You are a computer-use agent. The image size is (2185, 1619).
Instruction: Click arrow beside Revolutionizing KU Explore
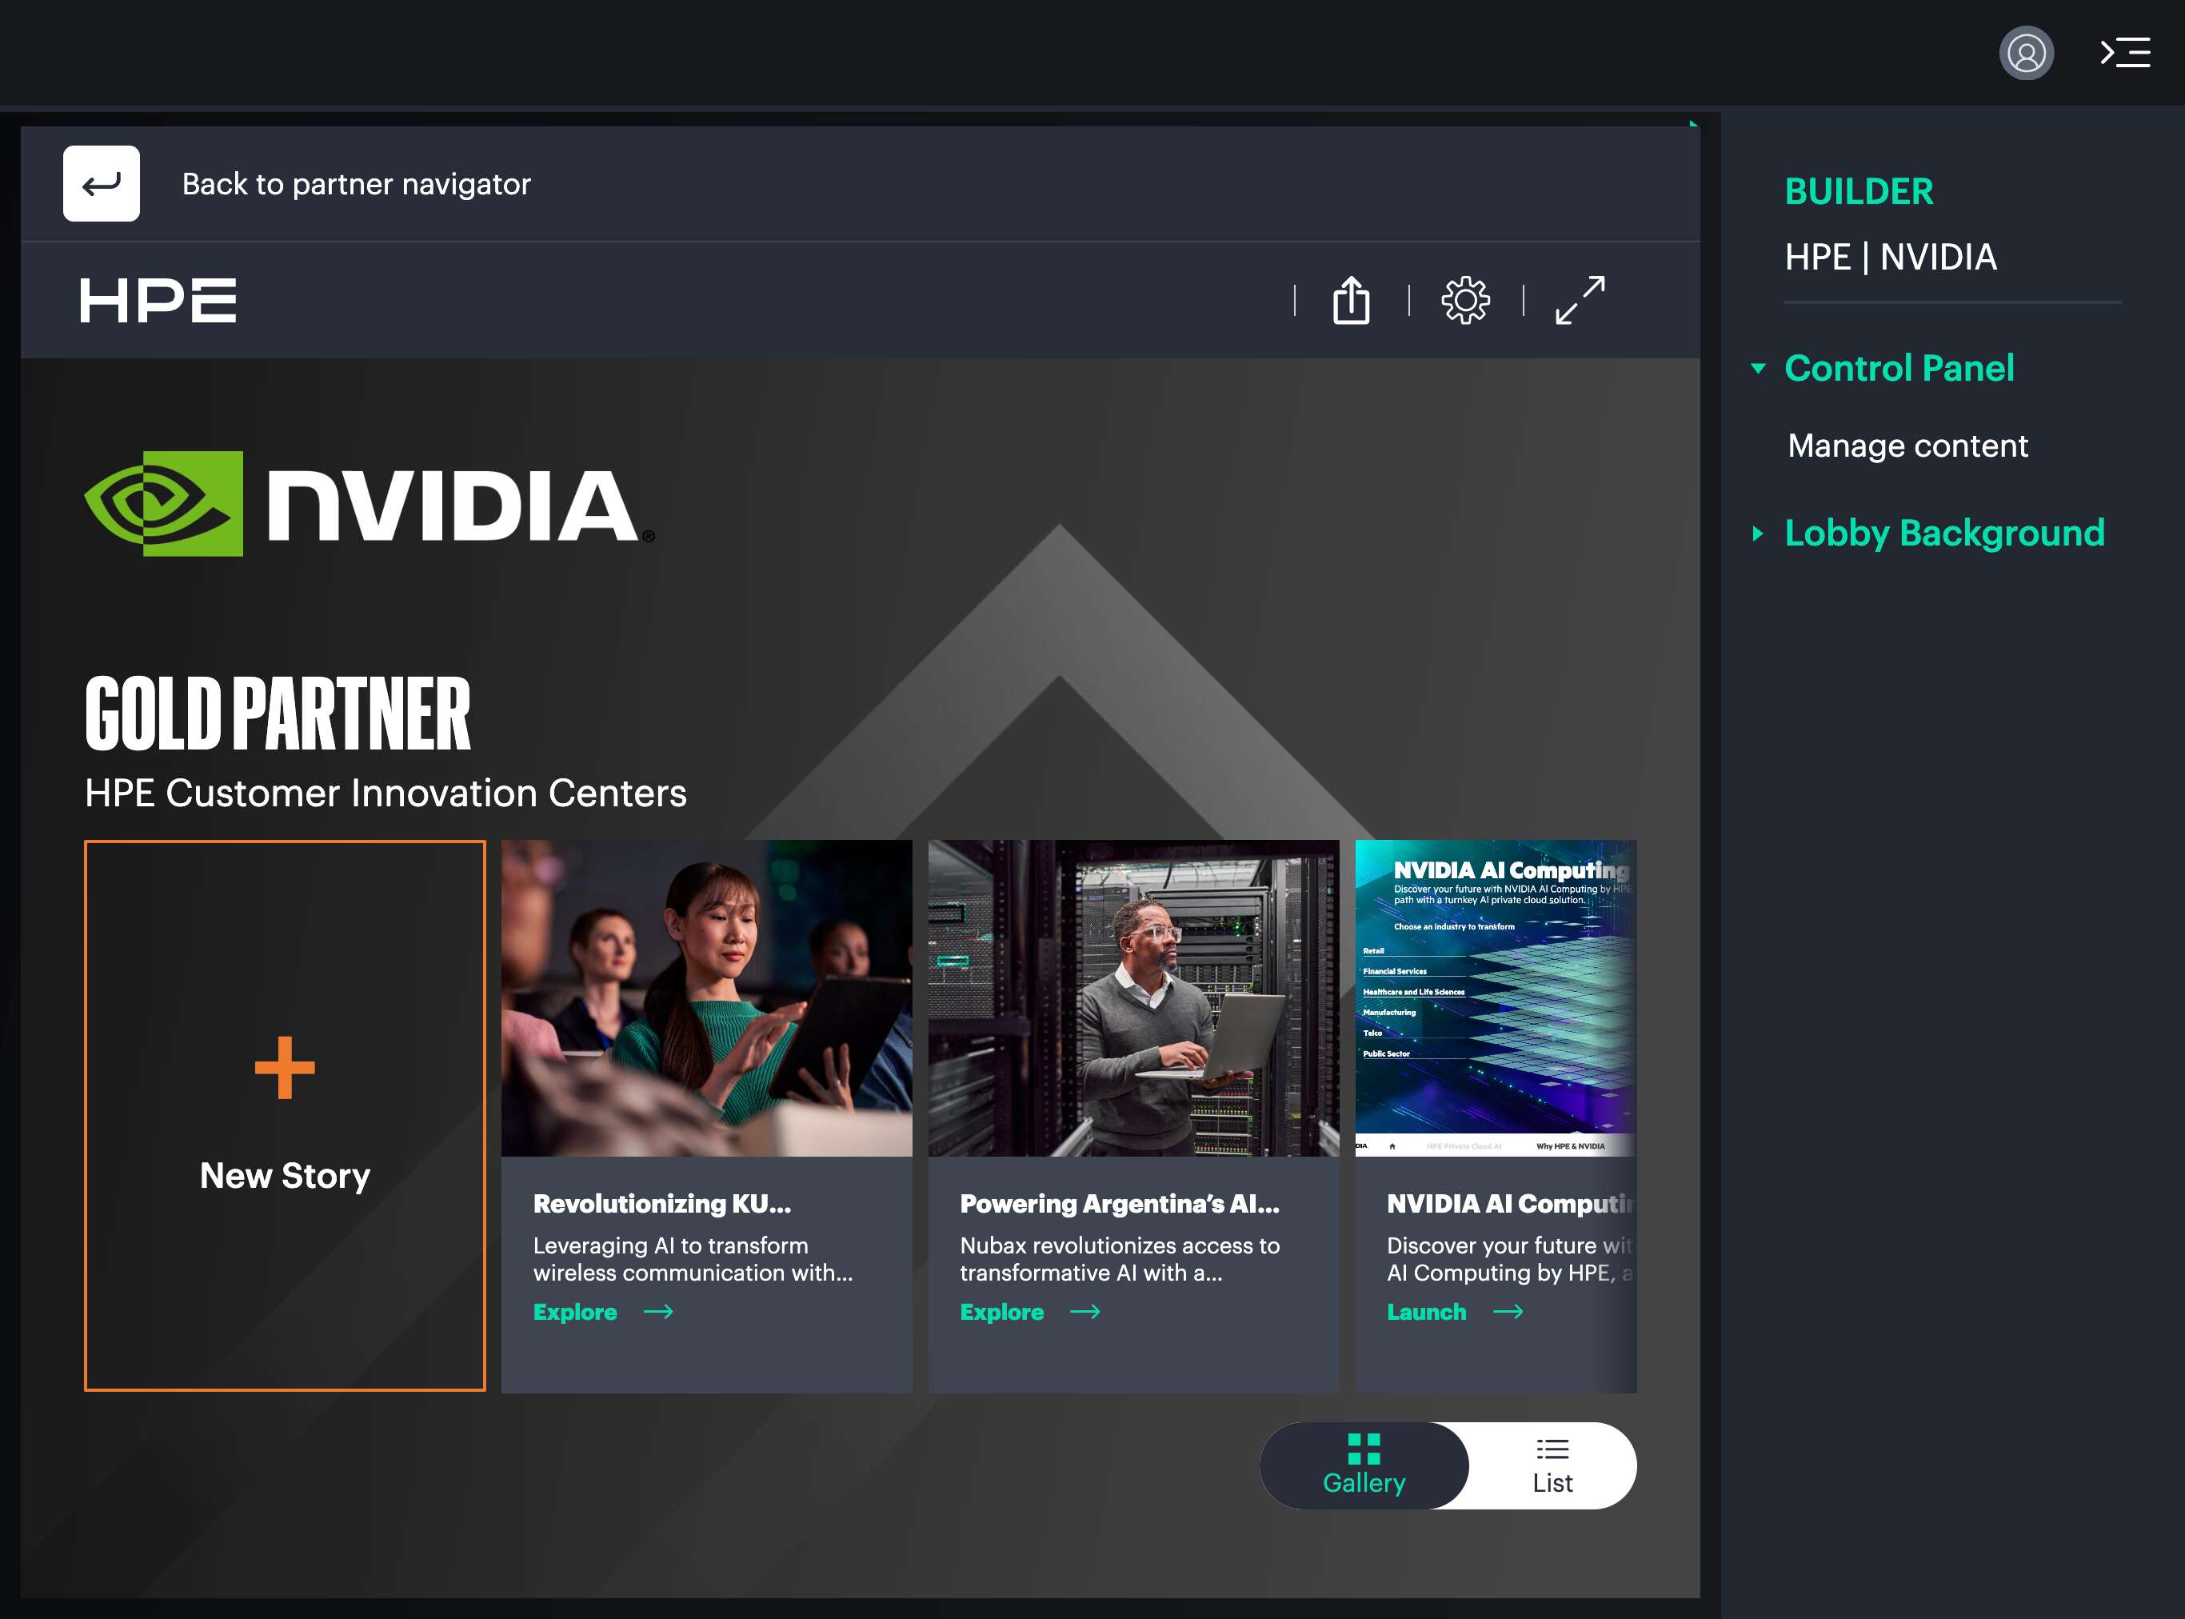658,1313
